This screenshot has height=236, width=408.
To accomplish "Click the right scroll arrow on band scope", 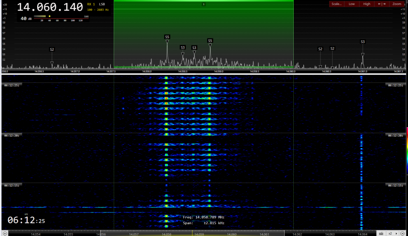I will pyautogui.click(x=403, y=233).
